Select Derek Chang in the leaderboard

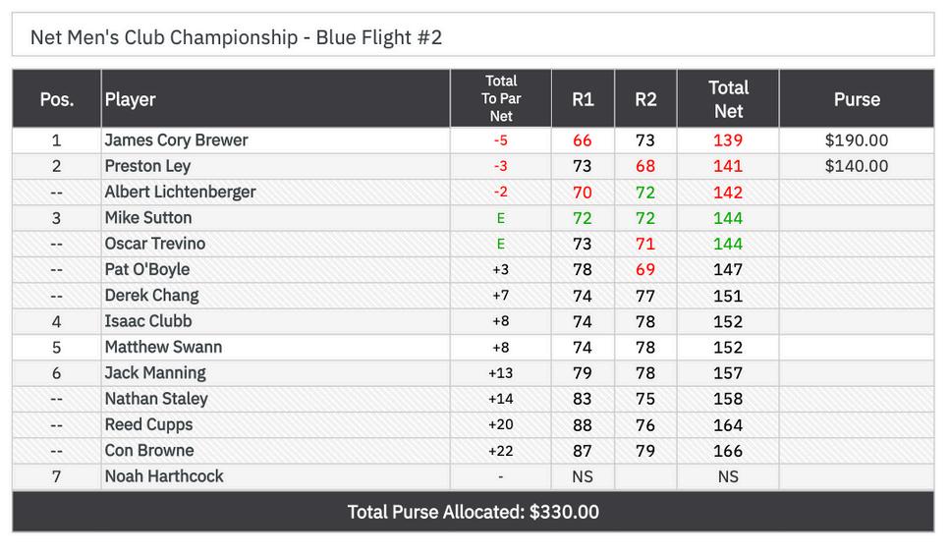tap(152, 296)
